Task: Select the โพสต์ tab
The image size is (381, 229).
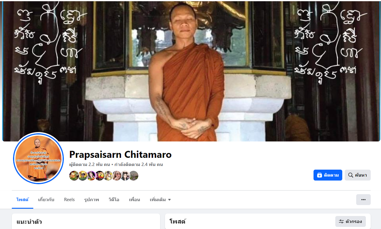Action: [x=23, y=200]
